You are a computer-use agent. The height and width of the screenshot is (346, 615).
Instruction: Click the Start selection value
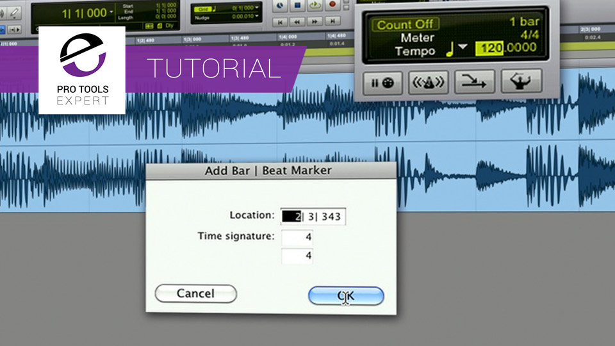pos(166,5)
